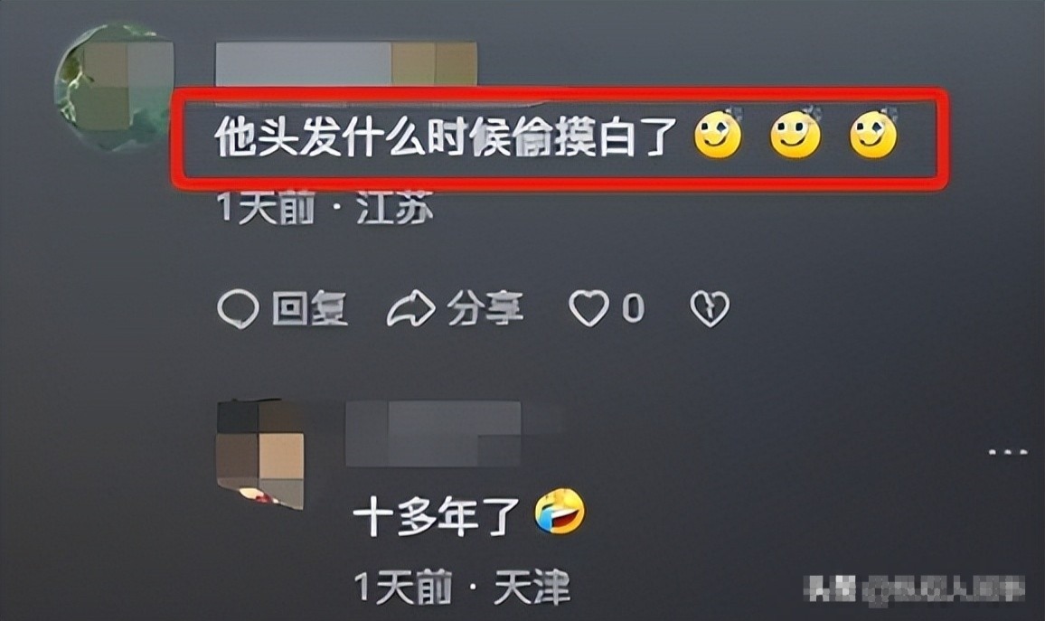Click the middle smiley emoji in the comment

click(x=796, y=133)
